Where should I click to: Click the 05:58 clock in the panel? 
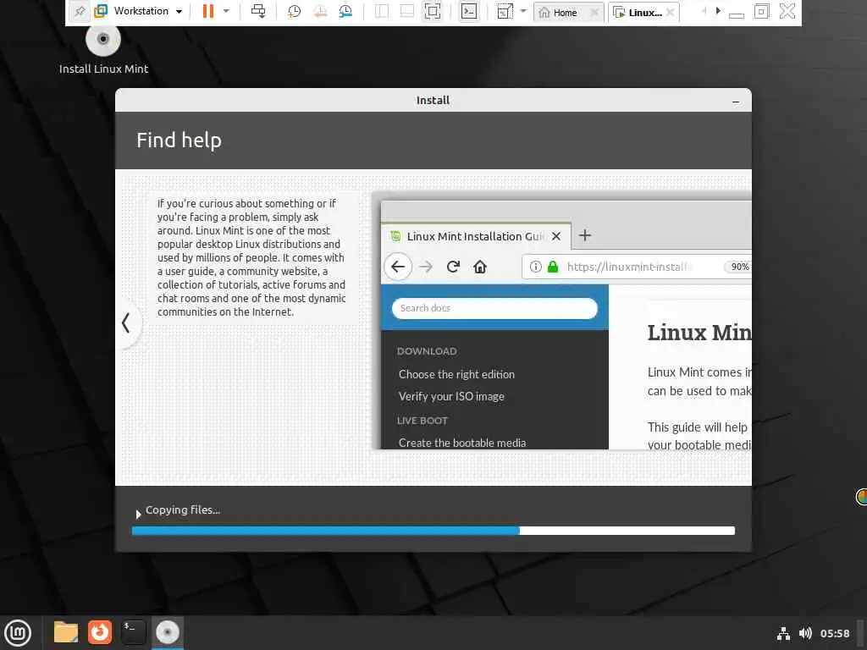[x=834, y=633]
